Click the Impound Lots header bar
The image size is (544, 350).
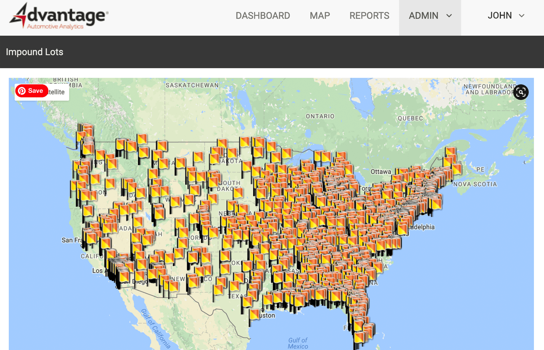35,52
